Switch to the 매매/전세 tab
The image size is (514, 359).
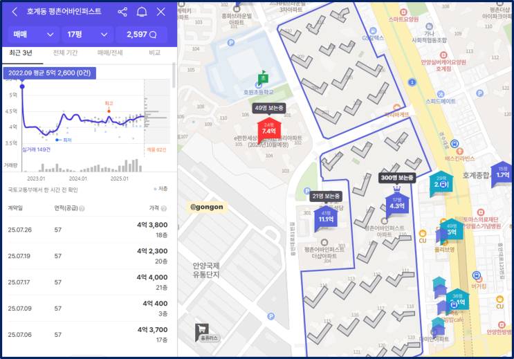pyautogui.click(x=110, y=53)
